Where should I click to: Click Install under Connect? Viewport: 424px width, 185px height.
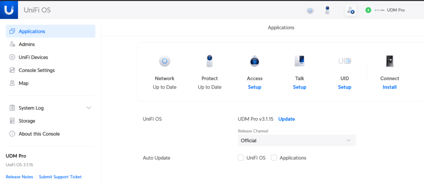point(390,87)
